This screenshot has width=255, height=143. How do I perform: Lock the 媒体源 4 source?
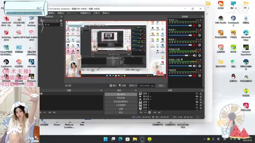(x=200, y=97)
